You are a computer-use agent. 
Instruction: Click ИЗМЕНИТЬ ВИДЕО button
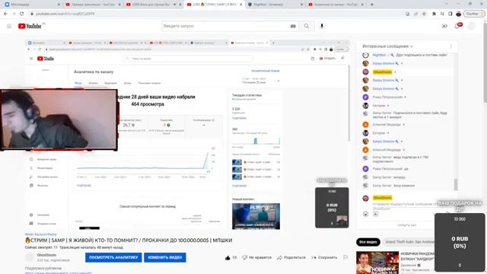pyautogui.click(x=165, y=257)
